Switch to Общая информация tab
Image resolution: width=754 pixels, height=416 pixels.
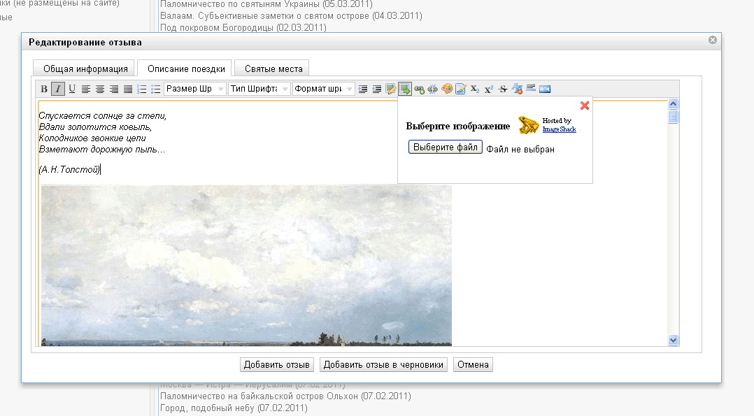coord(85,69)
